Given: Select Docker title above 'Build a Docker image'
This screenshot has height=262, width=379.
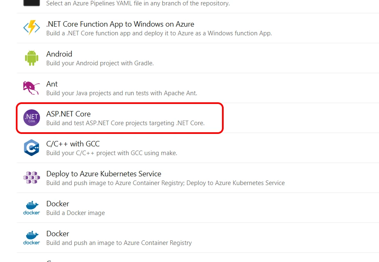Looking at the screenshot, I should pos(57,204).
